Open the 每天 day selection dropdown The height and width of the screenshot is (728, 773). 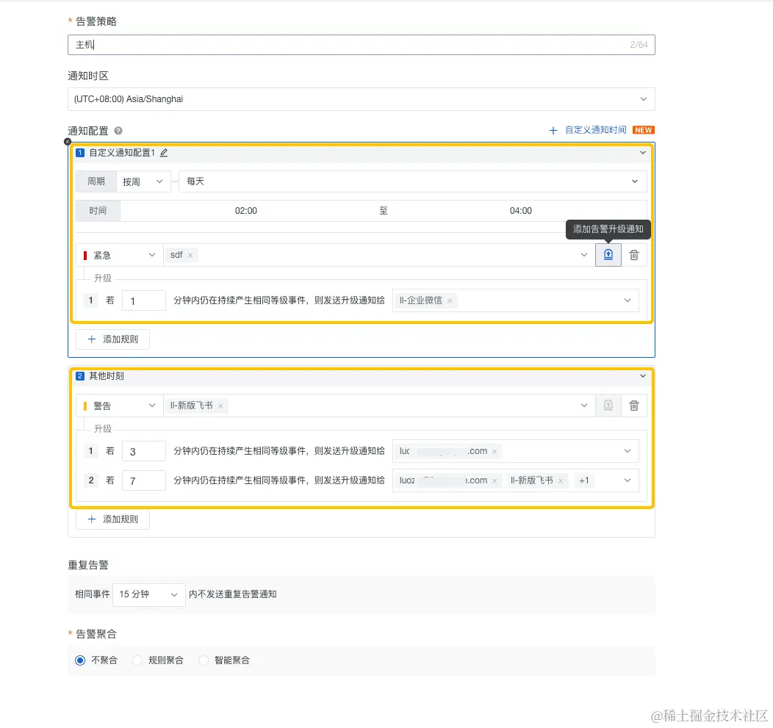pos(413,181)
